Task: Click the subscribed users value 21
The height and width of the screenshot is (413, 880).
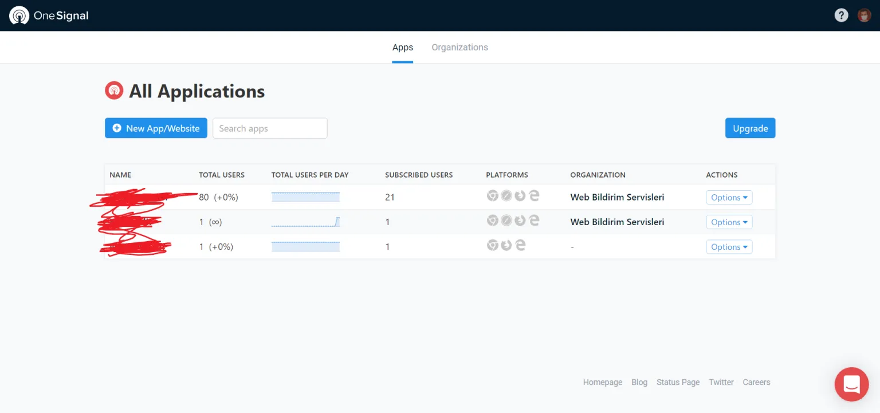Action: point(390,197)
